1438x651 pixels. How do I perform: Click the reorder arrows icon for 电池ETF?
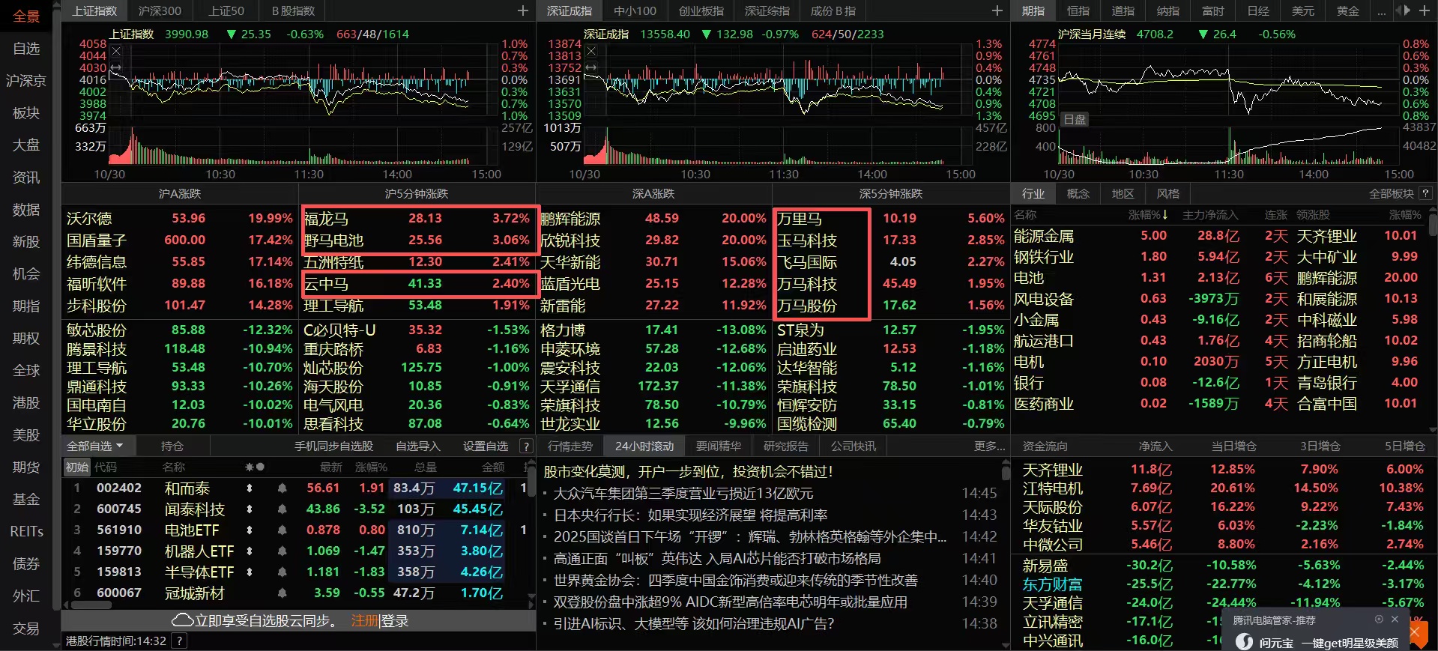pos(250,530)
